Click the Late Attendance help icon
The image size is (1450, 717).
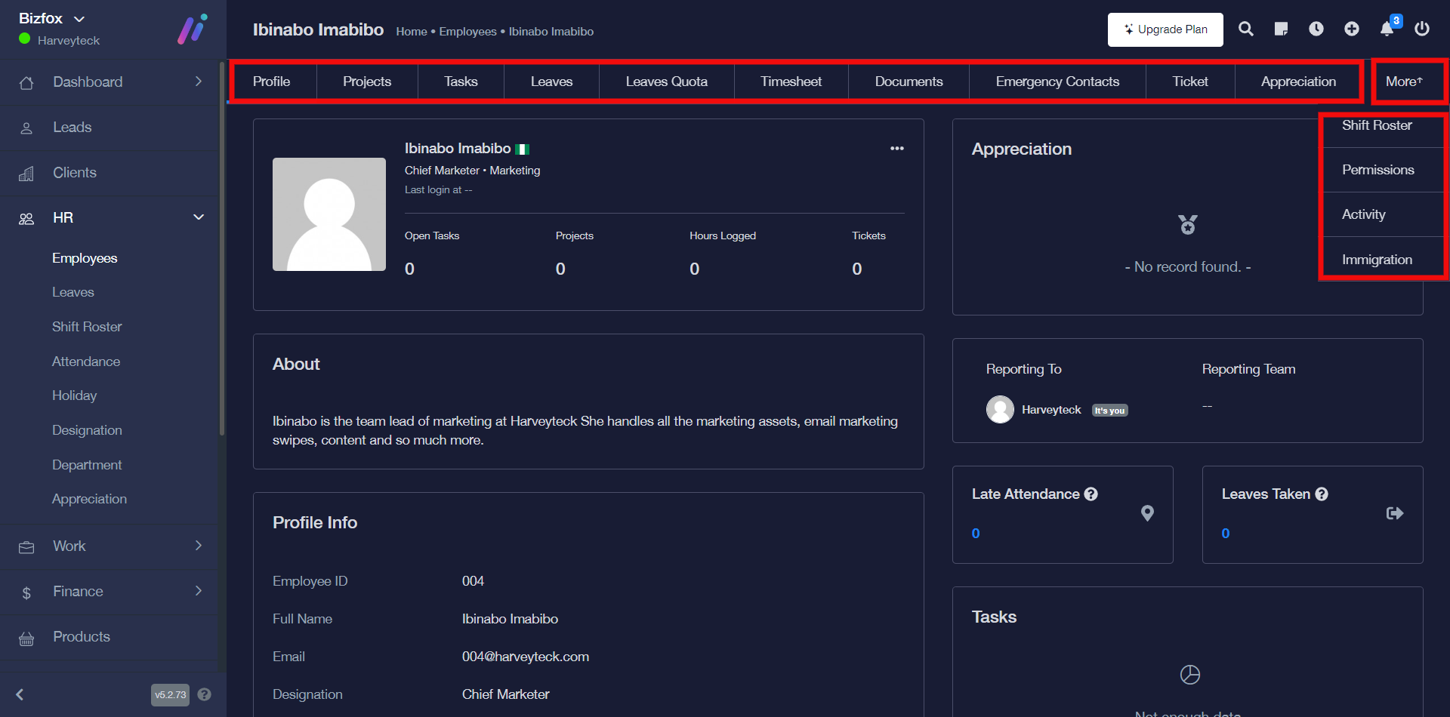(x=1091, y=494)
